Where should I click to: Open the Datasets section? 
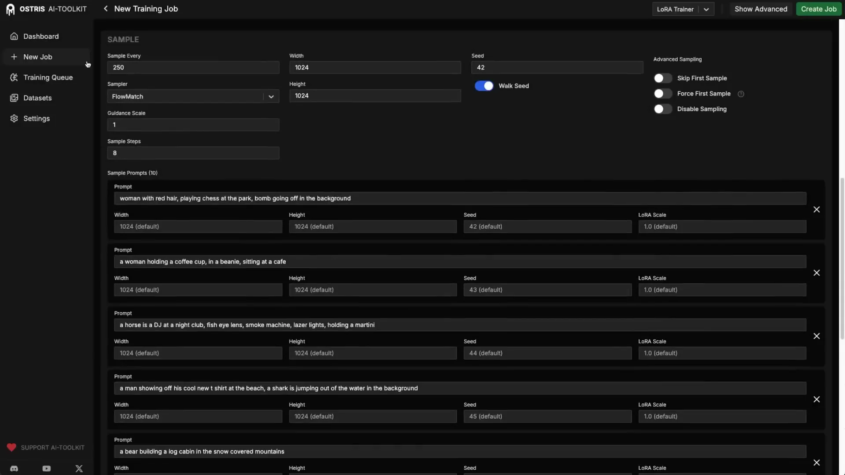[37, 98]
